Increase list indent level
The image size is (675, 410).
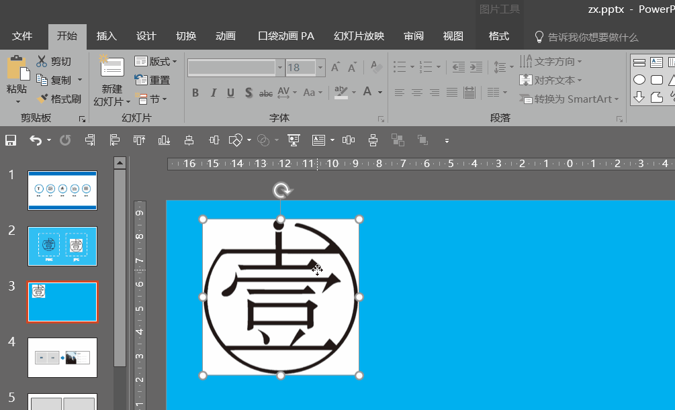tap(476, 67)
